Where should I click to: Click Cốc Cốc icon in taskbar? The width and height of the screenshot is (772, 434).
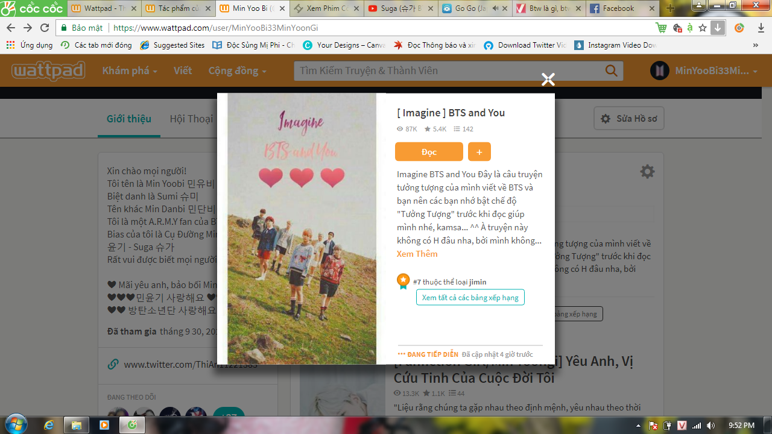click(132, 425)
